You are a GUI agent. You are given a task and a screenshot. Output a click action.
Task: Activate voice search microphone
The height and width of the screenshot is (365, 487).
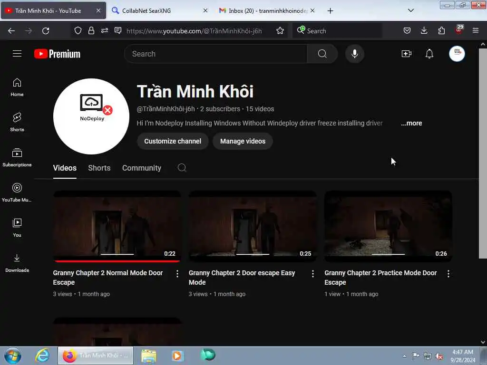point(354,54)
